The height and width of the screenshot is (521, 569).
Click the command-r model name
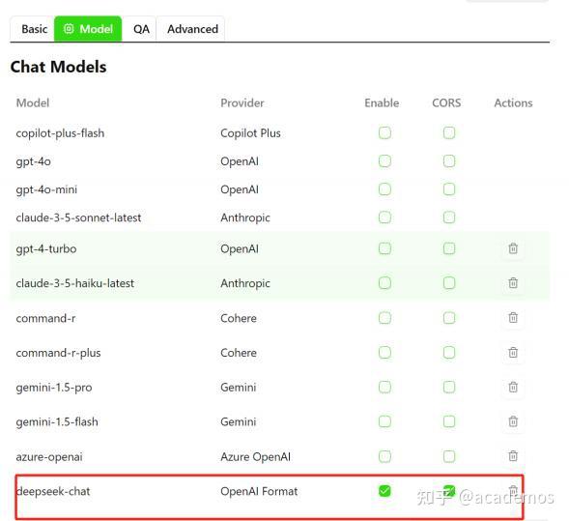coord(45,318)
